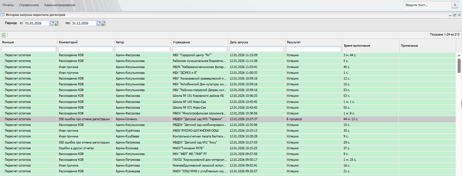Click author cell Админ-Русинова
This screenshot has width=462, height=176.
tap(127, 148)
